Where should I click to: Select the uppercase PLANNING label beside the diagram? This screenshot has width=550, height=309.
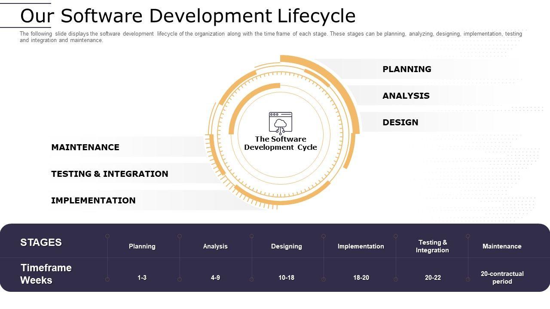[x=406, y=69]
